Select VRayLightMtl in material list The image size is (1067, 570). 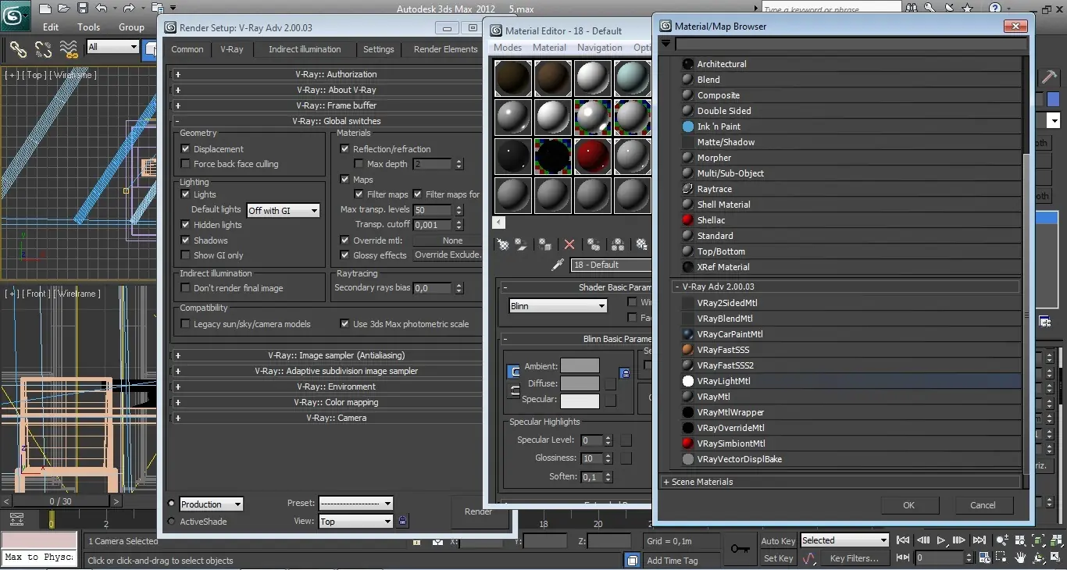(851, 381)
